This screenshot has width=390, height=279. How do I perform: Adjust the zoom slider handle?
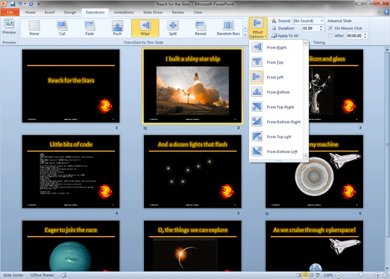pyautogui.click(x=361, y=275)
